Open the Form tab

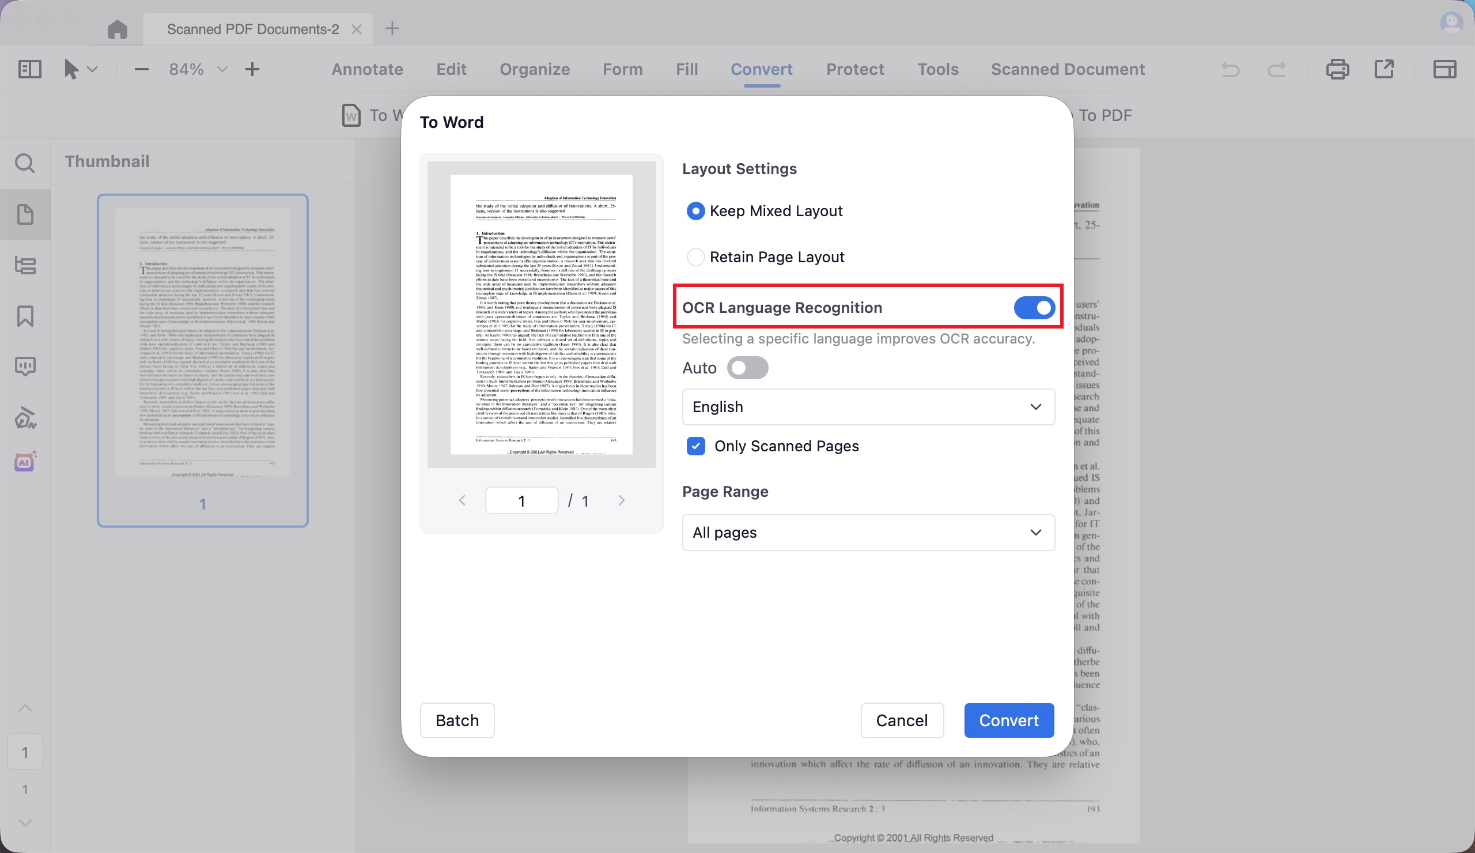[x=623, y=69]
